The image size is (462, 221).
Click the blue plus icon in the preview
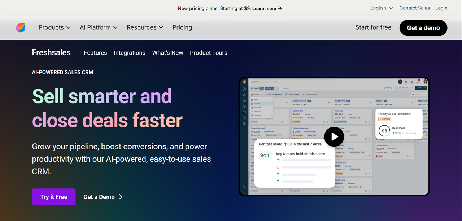tap(400, 82)
